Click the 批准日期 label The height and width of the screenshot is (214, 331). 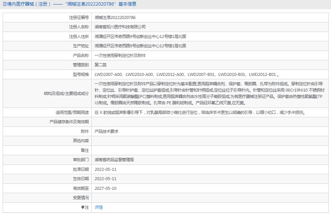tap(81, 169)
